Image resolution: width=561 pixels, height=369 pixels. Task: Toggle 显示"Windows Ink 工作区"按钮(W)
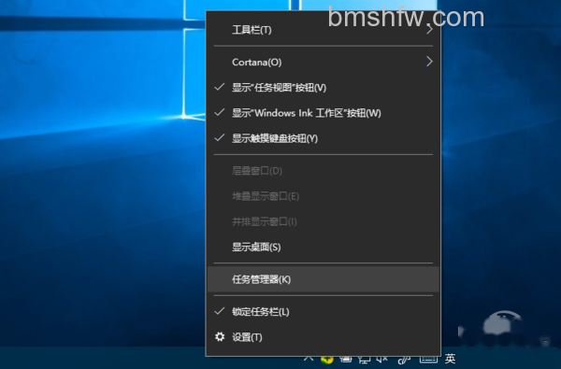tap(324, 113)
